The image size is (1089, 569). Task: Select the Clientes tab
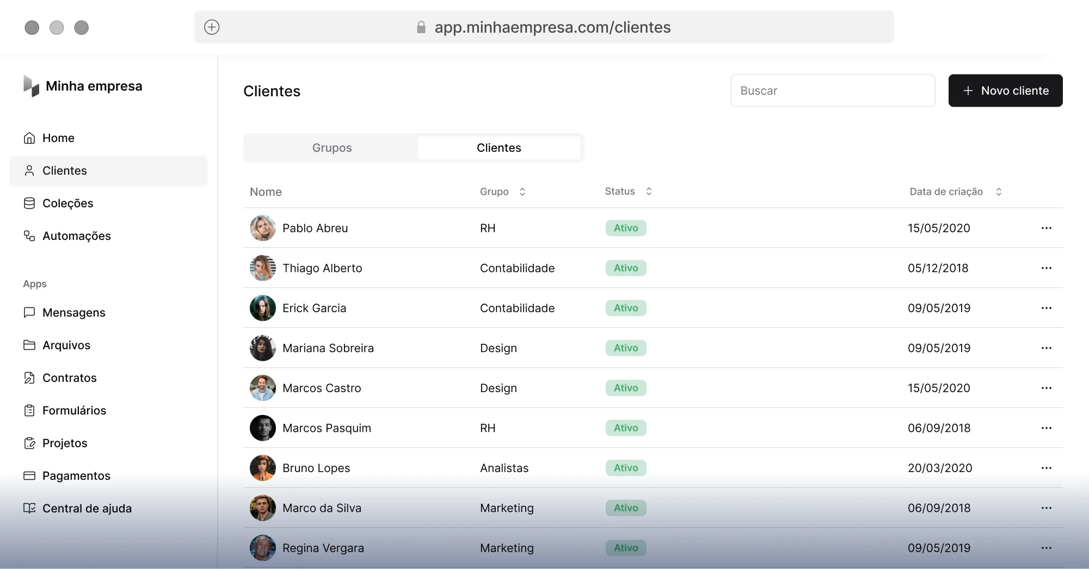point(499,148)
